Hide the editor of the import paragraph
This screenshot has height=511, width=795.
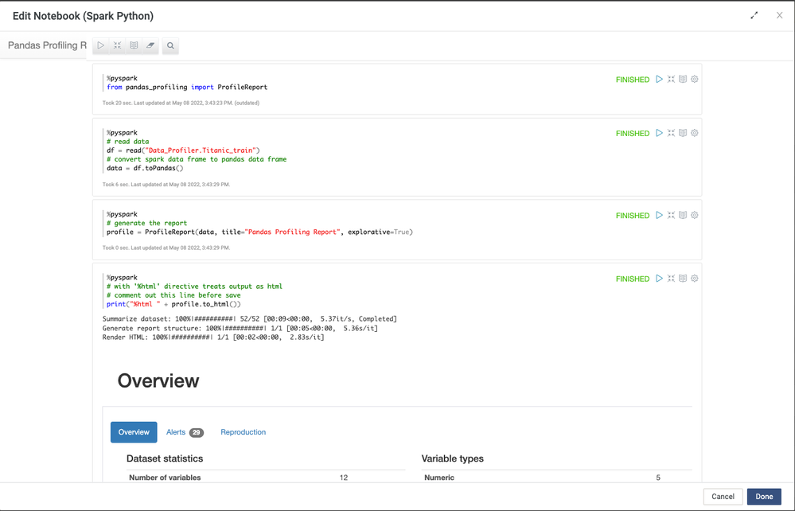pyautogui.click(x=671, y=80)
